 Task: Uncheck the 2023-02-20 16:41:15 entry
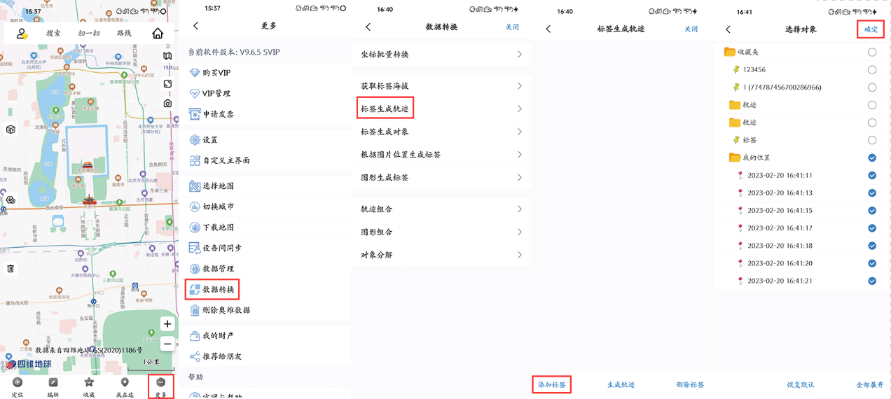872,211
